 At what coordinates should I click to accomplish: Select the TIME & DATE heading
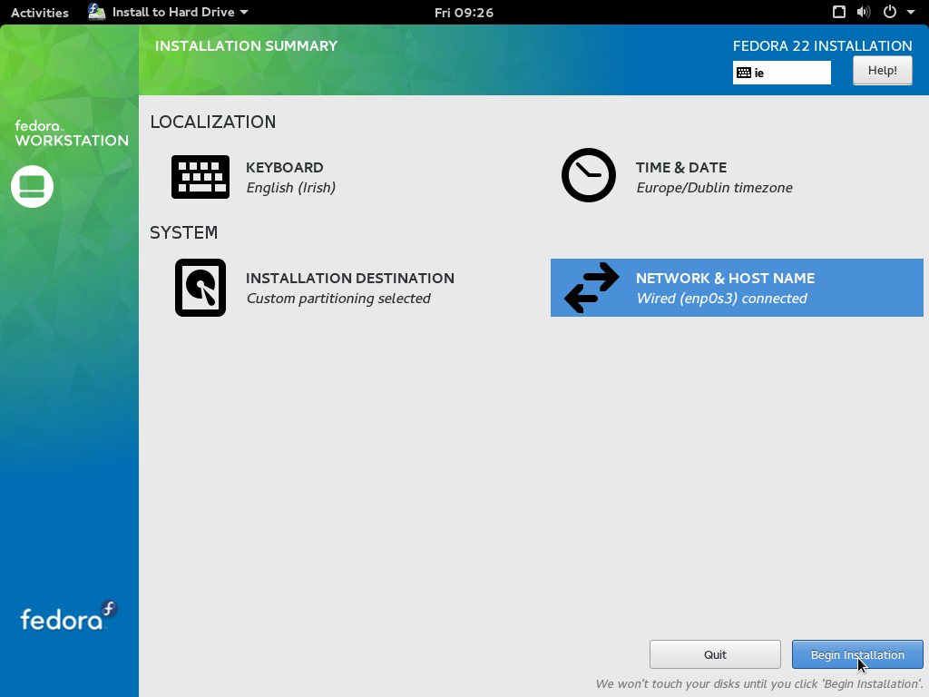681,168
